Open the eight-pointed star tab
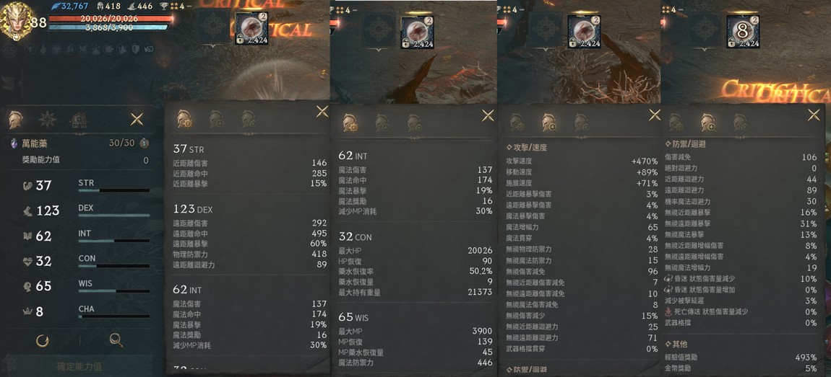Viewport: 831px width, 377px height. 47,120
